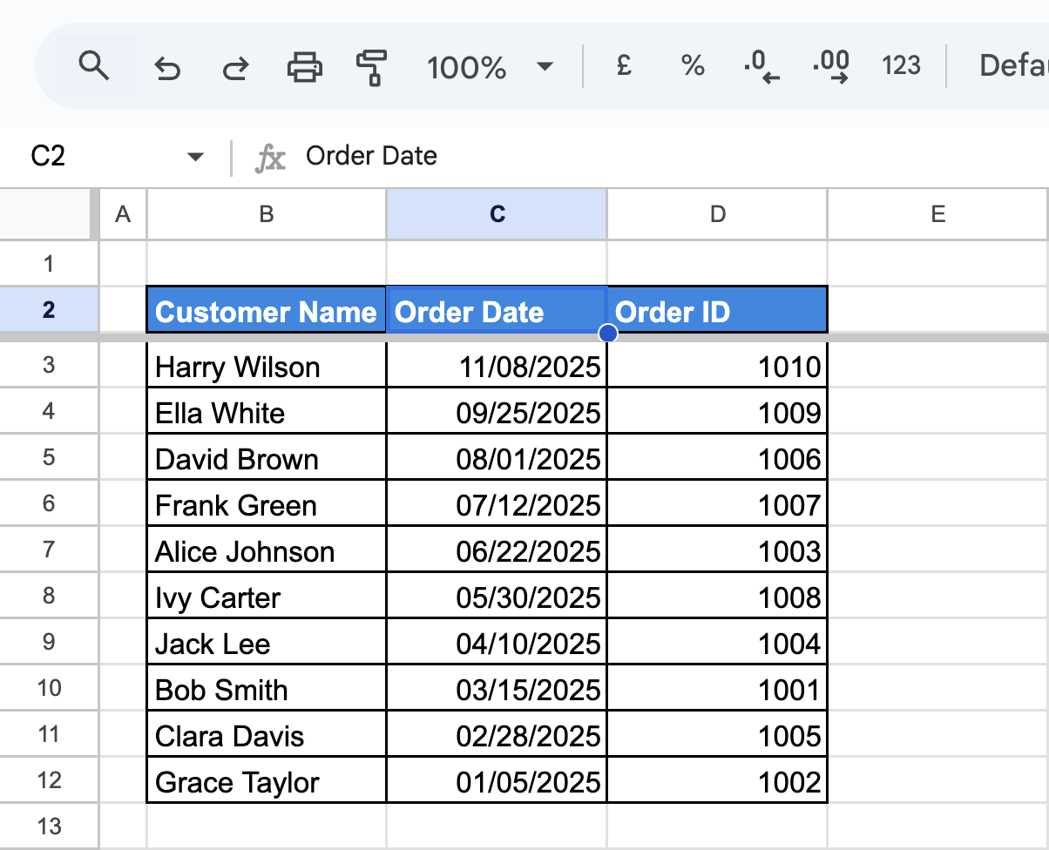The width and height of the screenshot is (1049, 850).
Task: Select the paint format roller icon
Action: tap(372, 66)
